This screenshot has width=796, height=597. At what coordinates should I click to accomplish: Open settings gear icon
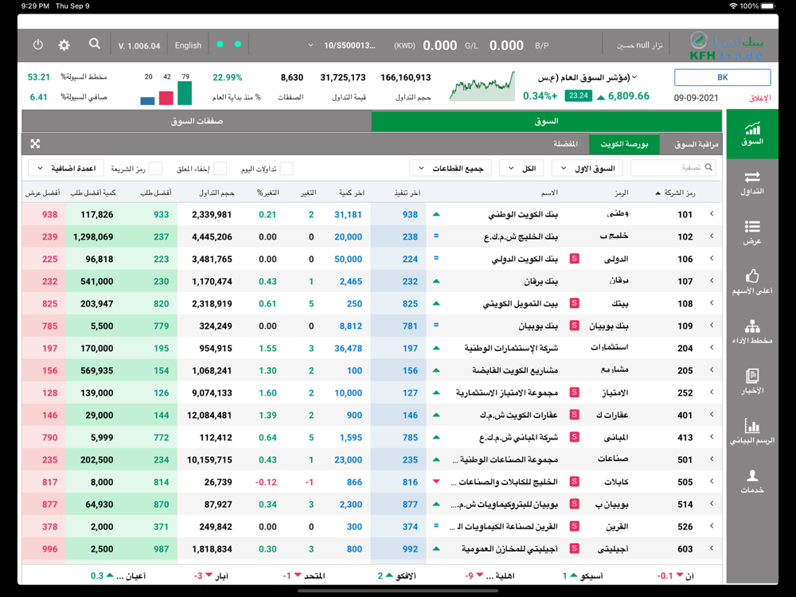[x=64, y=45]
